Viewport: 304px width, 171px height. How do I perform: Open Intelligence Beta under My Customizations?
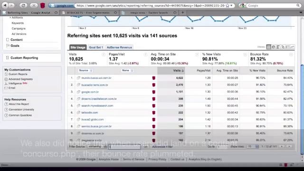(16, 84)
